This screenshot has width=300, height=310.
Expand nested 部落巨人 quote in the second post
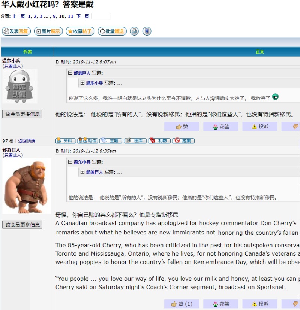coord(82,172)
